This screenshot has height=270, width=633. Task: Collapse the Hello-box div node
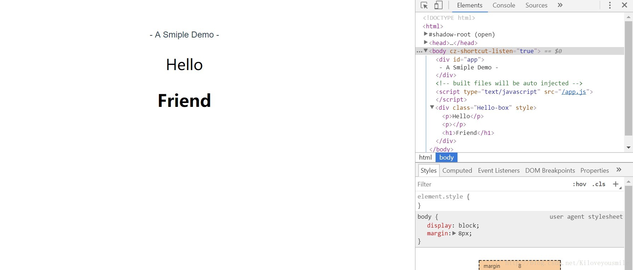(432, 107)
